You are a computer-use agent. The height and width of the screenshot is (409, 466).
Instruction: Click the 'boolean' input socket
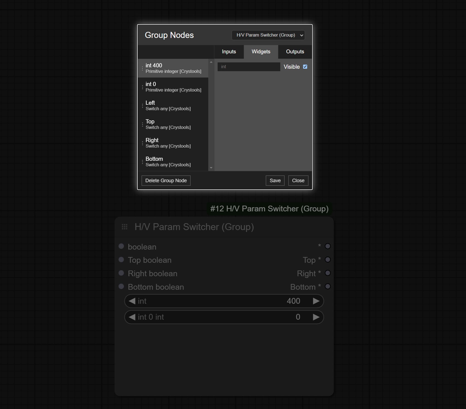(x=121, y=246)
